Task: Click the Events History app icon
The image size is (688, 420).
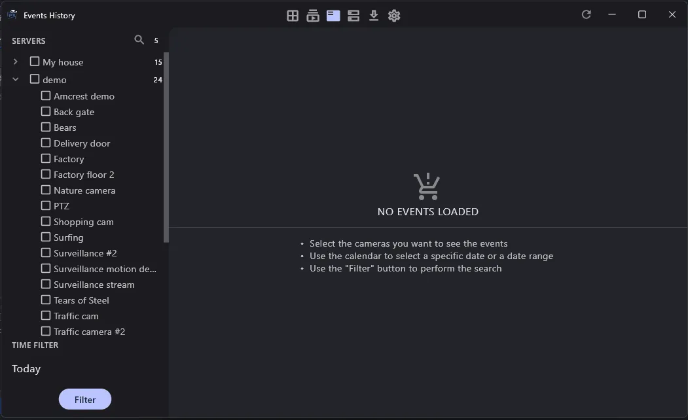Action: pyautogui.click(x=12, y=14)
